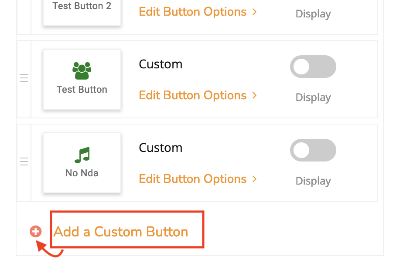Image resolution: width=403 pixels, height=276 pixels.
Task: Select the Custom label on Test Button row
Action: point(161,64)
